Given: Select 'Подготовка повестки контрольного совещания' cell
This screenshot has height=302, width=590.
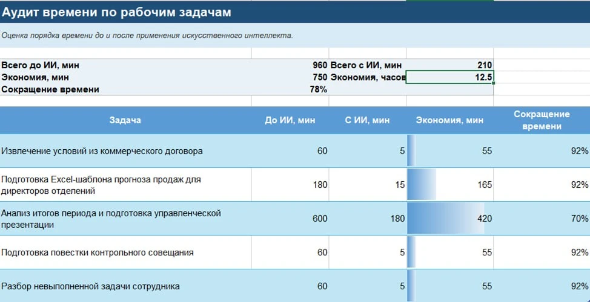Looking at the screenshot, I should point(125,252).
